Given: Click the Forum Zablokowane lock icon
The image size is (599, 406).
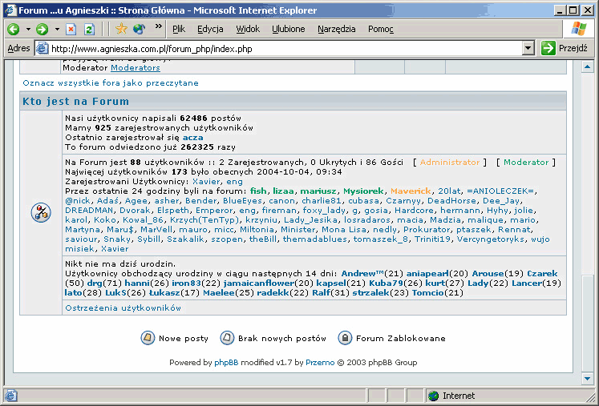Looking at the screenshot, I should pyautogui.click(x=345, y=338).
